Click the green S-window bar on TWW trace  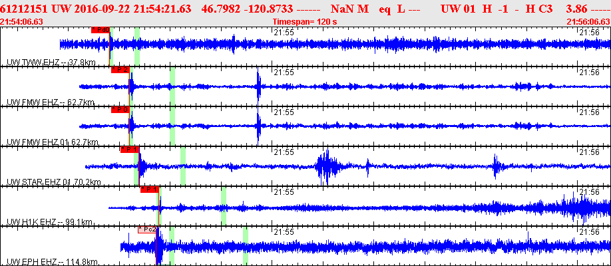pyautogui.click(x=136, y=47)
